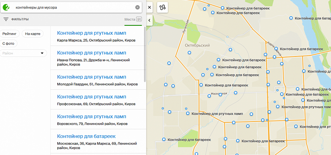Click the Октябрьский district label on map

click(x=197, y=45)
